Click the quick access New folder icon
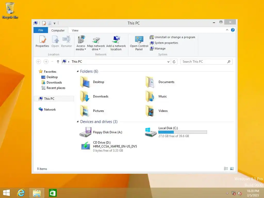 pos(49,23)
